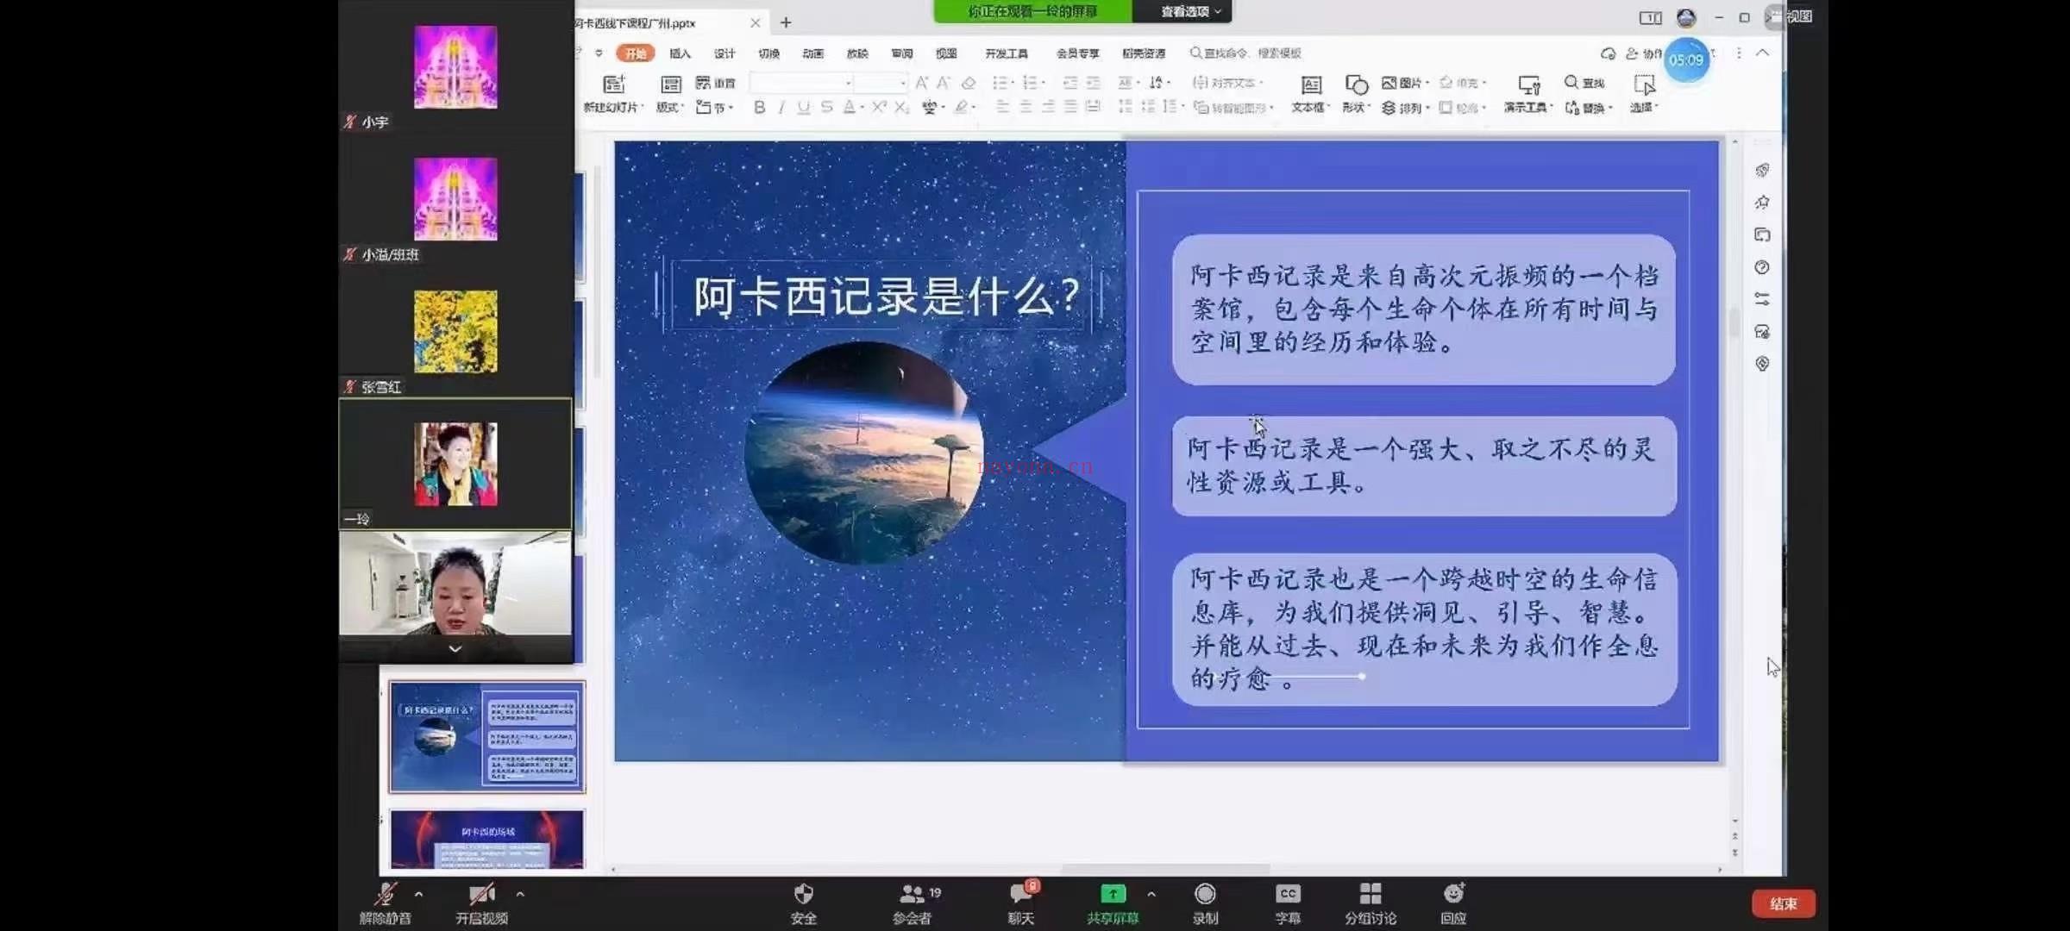Open the 参会者 participants panel
This screenshot has width=2070, height=931.
coord(913,903)
